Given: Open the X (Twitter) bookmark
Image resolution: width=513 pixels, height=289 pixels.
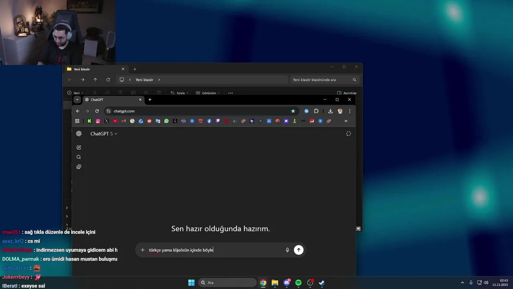Looking at the screenshot, I should click(x=107, y=121).
